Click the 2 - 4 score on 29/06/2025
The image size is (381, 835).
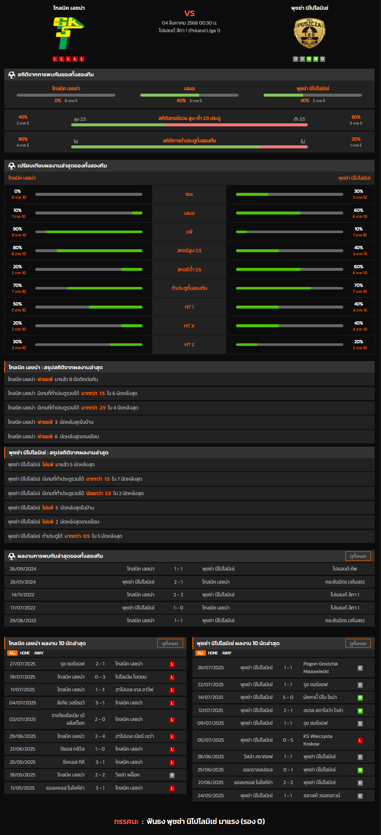(100, 736)
